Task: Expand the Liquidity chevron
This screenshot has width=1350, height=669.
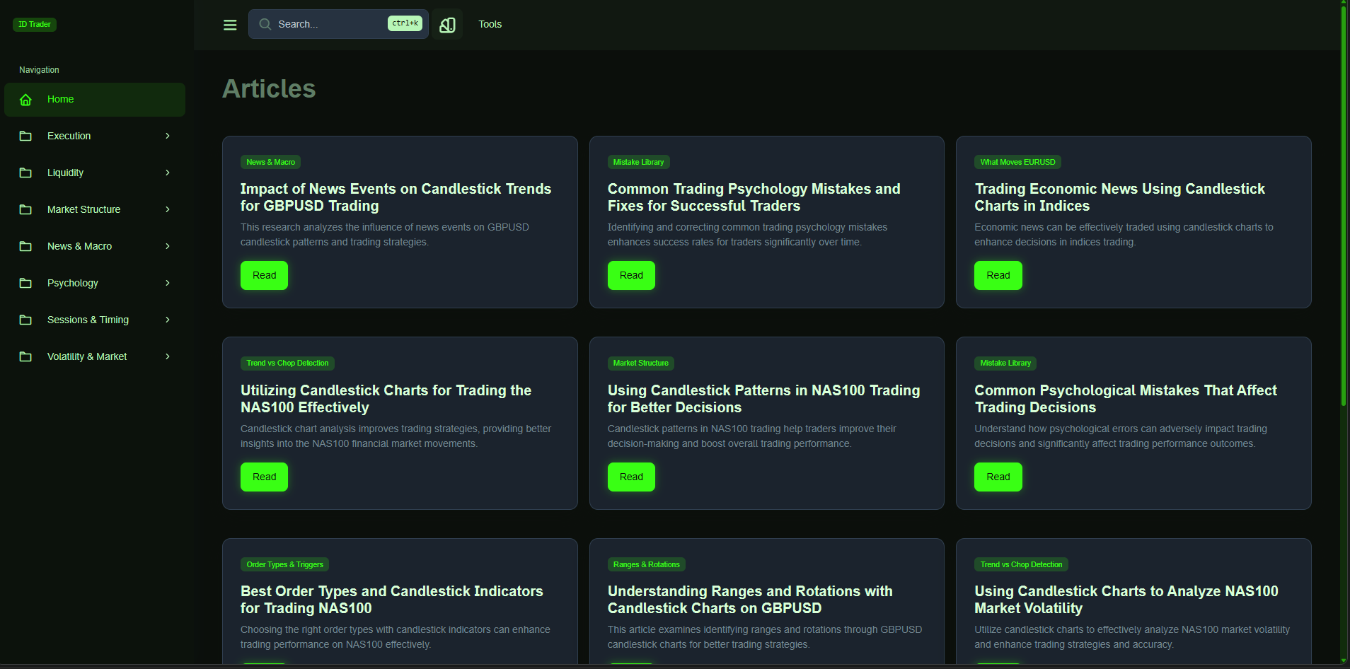Action: 168,173
